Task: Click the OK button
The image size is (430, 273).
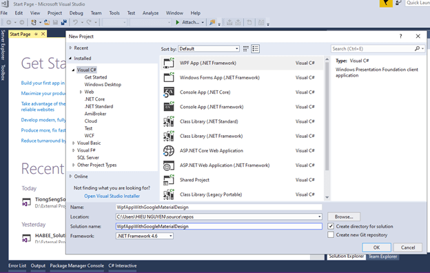Action: coord(376,247)
